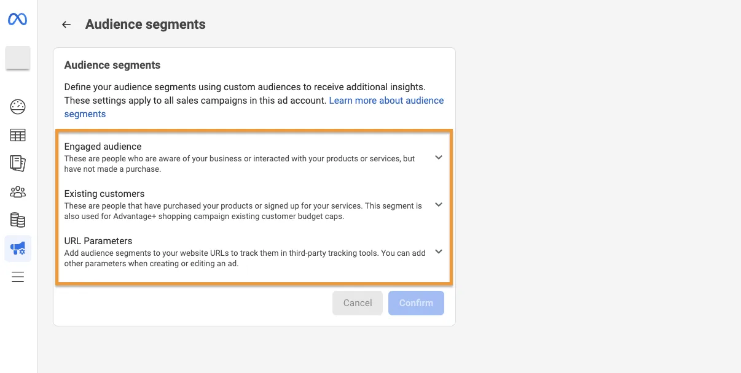
Task: Go back using the left arrow
Action: (66, 25)
